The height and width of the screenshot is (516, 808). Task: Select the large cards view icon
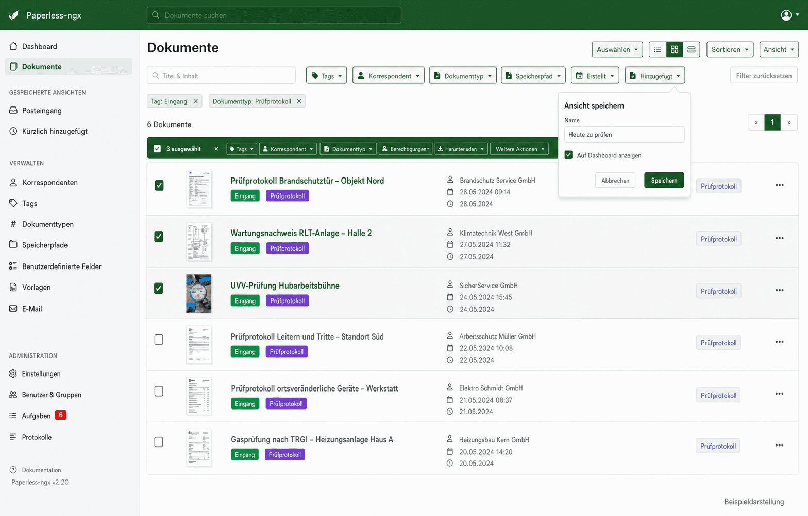click(691, 49)
